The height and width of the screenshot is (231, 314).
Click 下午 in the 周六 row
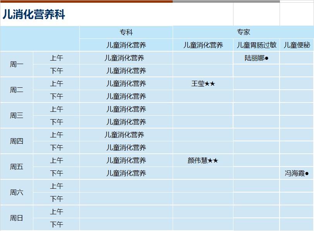[x=57, y=199]
